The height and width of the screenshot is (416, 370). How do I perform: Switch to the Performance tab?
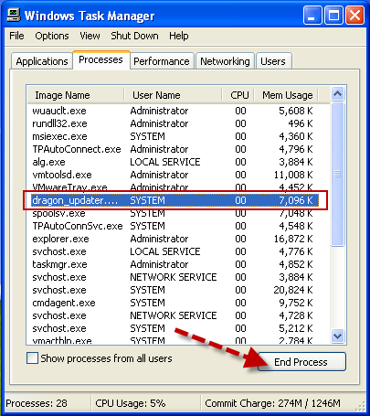pos(162,61)
